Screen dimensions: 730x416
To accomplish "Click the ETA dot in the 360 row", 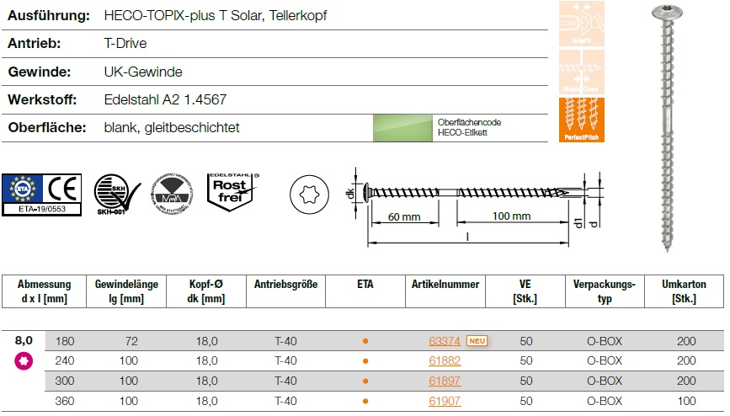I will click(x=365, y=401).
